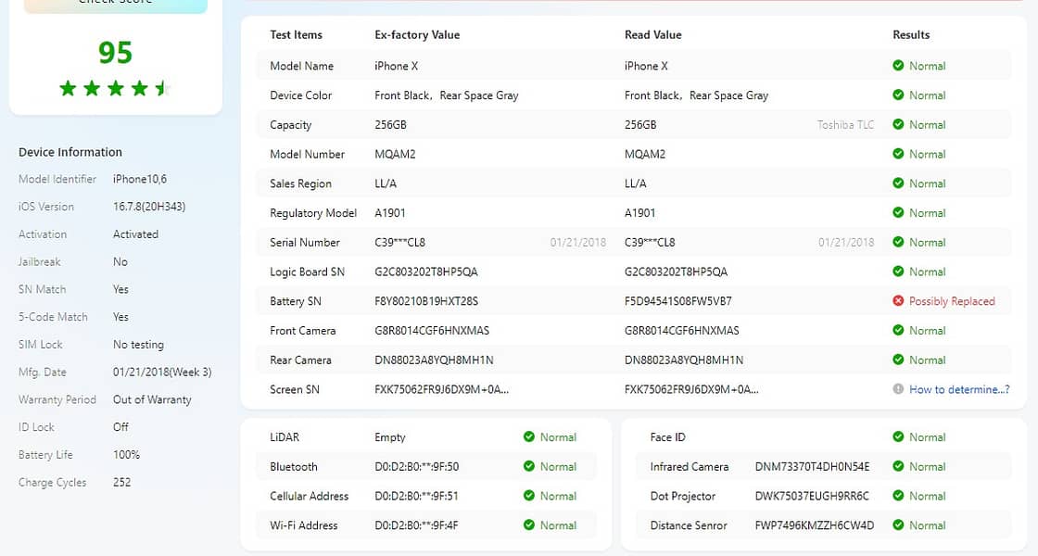The width and height of the screenshot is (1038, 556).
Task: Click the green check icon for Model Name
Action: pos(898,66)
